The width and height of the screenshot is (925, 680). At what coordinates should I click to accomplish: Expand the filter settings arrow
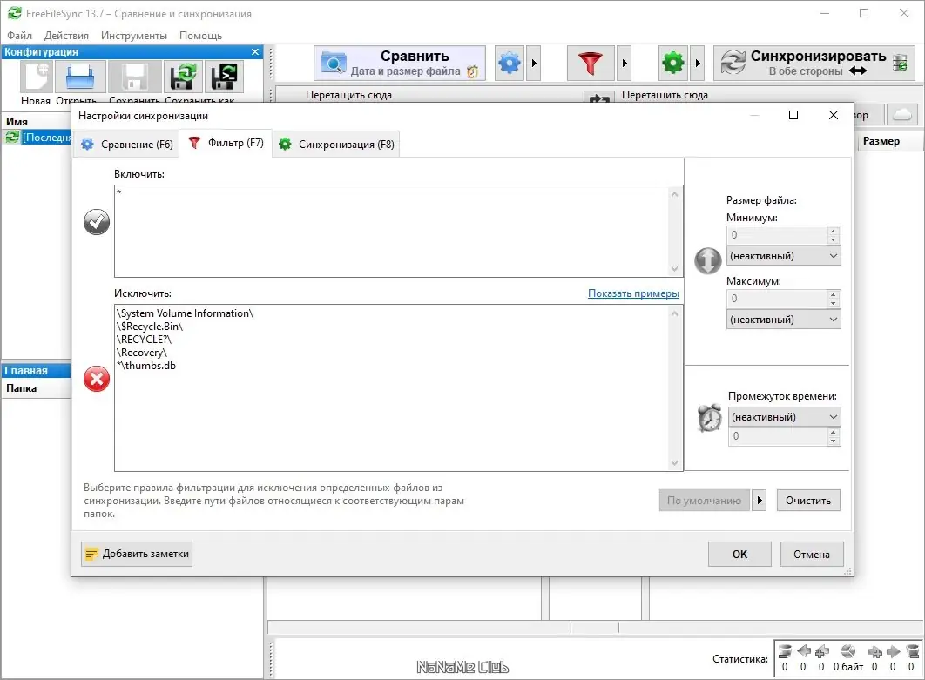coord(625,63)
